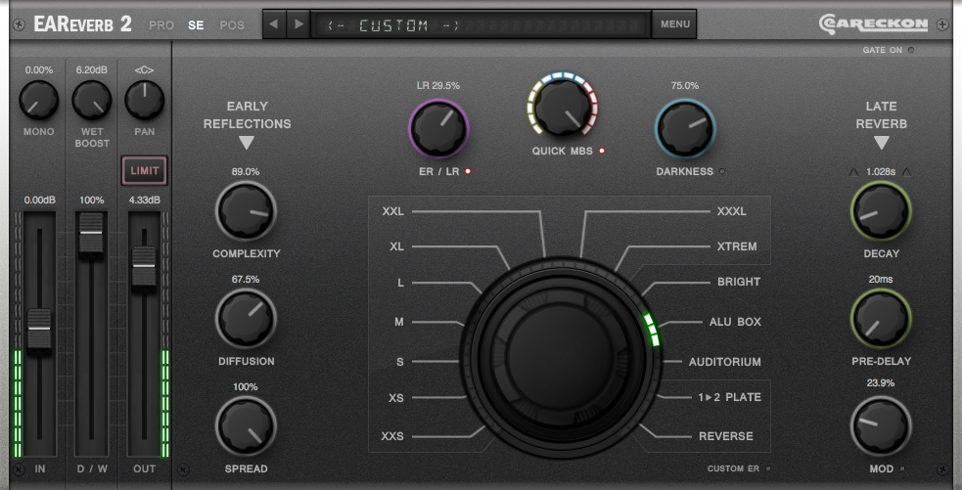Select the XS room size
This screenshot has height=490, width=962.
point(396,398)
